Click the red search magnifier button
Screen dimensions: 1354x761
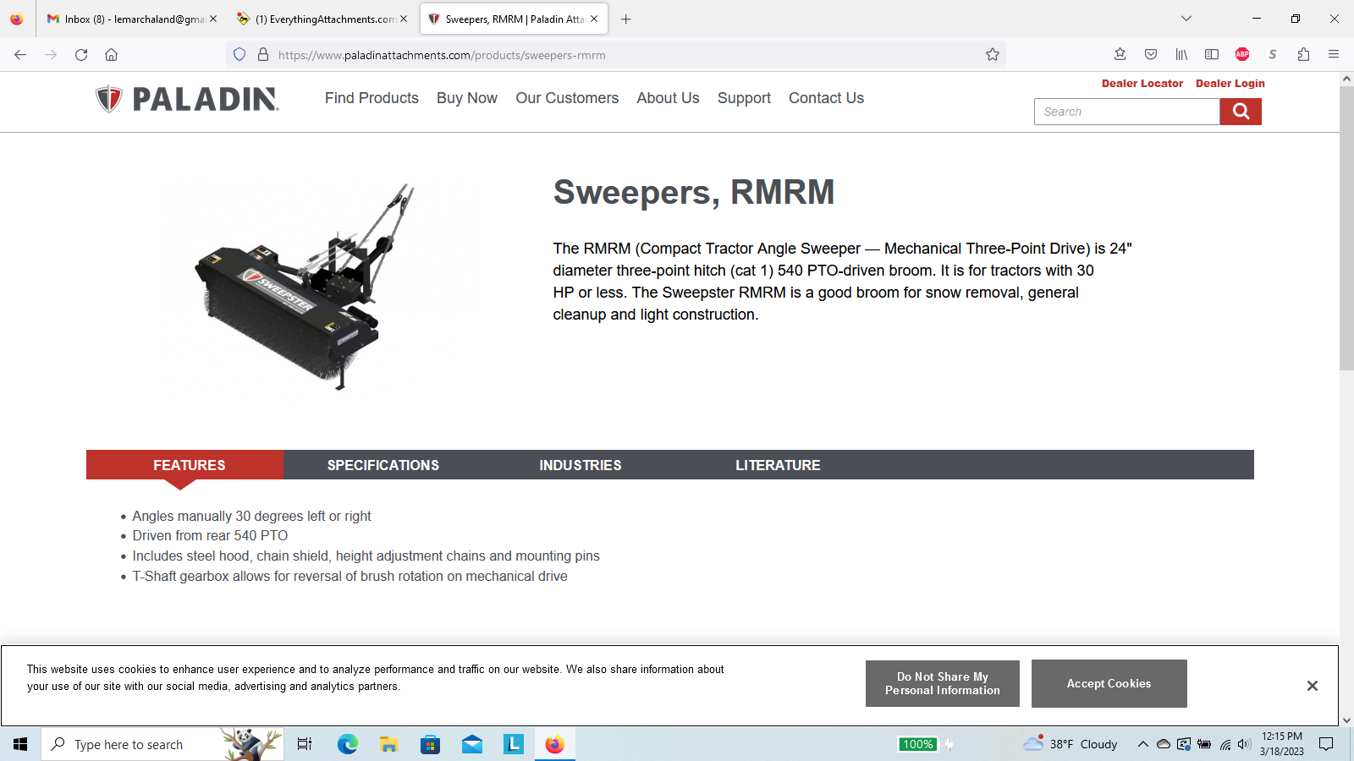point(1240,112)
